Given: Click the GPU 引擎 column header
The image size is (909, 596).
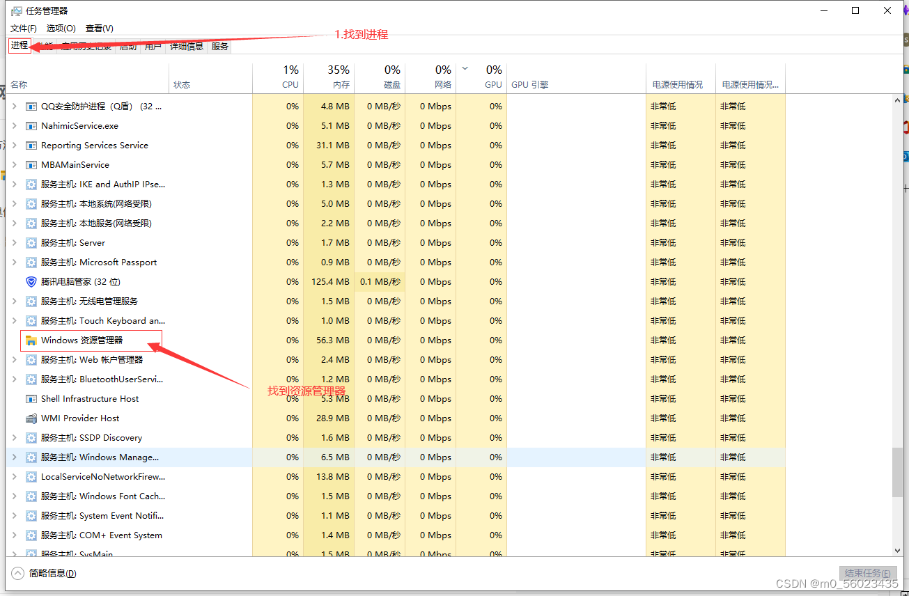Looking at the screenshot, I should [x=577, y=78].
